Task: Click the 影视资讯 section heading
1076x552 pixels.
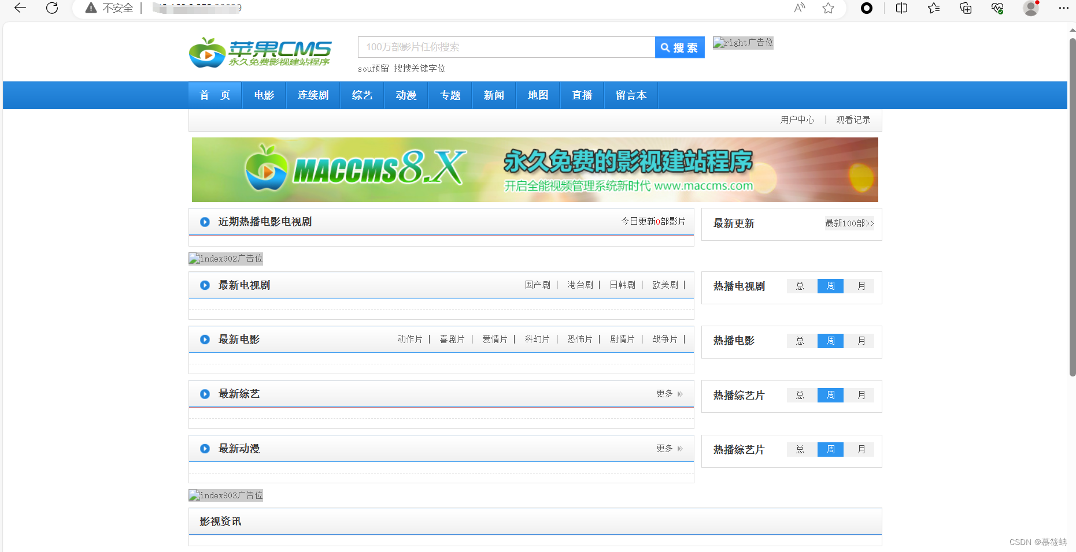Action: [220, 522]
